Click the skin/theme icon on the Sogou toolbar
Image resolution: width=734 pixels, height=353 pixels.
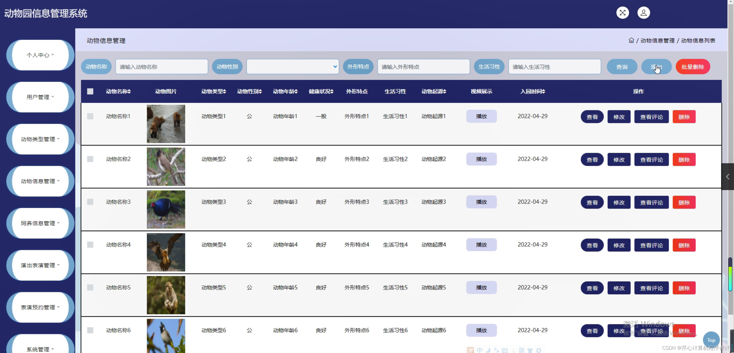pyautogui.click(x=530, y=350)
